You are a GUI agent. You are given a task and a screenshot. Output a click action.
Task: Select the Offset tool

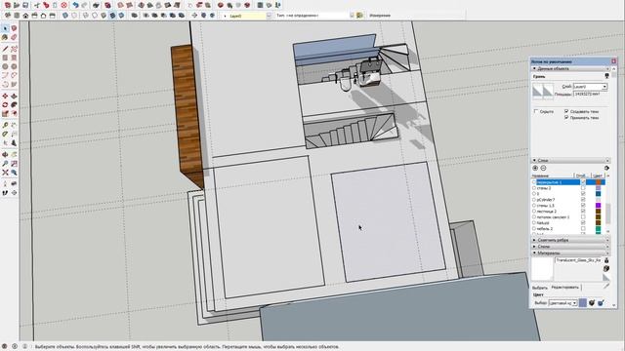(14, 113)
